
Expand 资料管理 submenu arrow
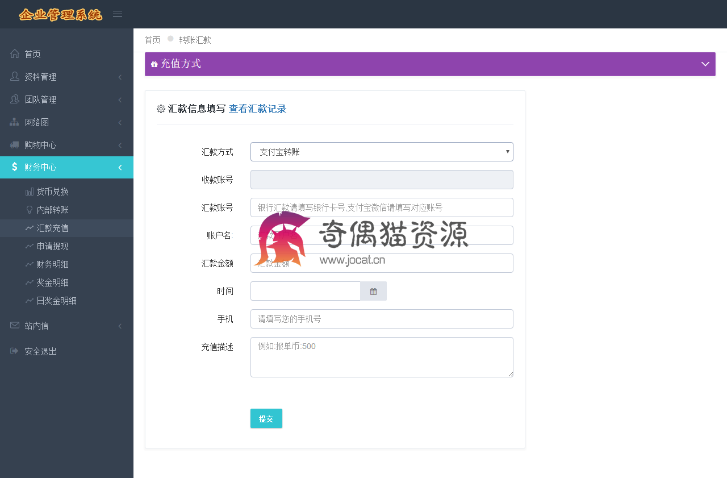coord(120,77)
